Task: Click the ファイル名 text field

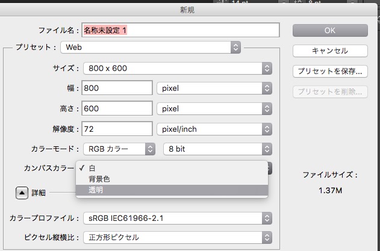Action: (x=181, y=30)
